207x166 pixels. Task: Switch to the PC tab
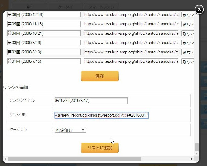coord(29,7)
